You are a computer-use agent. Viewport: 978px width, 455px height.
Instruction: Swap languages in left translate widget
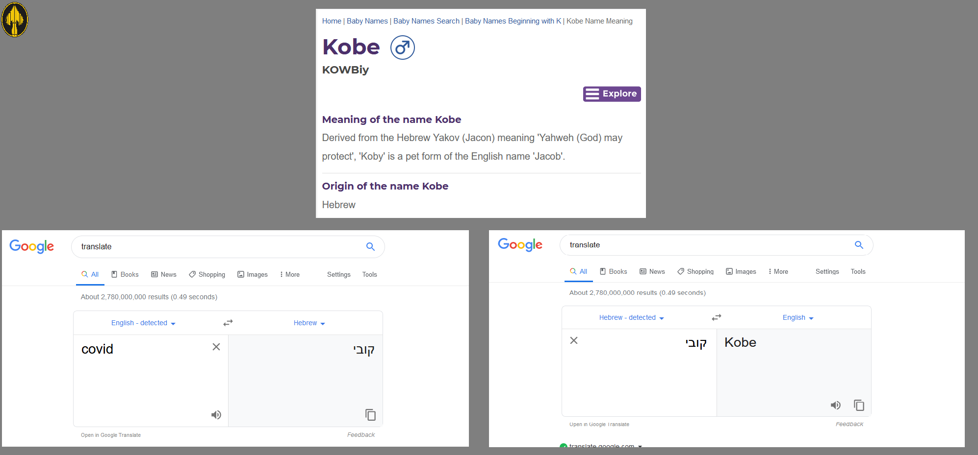tap(228, 323)
